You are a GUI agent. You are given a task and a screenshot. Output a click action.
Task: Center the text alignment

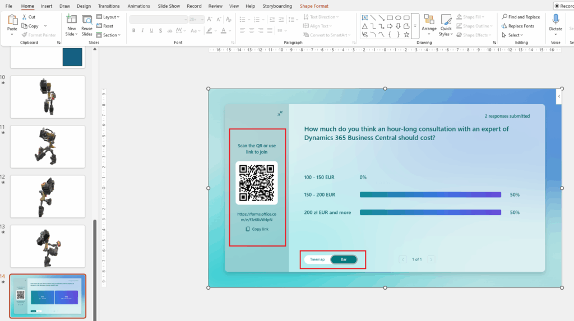click(252, 31)
